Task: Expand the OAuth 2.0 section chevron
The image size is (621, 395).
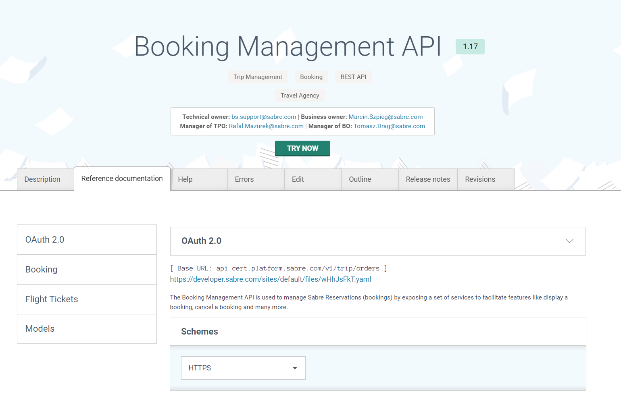Action: tap(569, 241)
